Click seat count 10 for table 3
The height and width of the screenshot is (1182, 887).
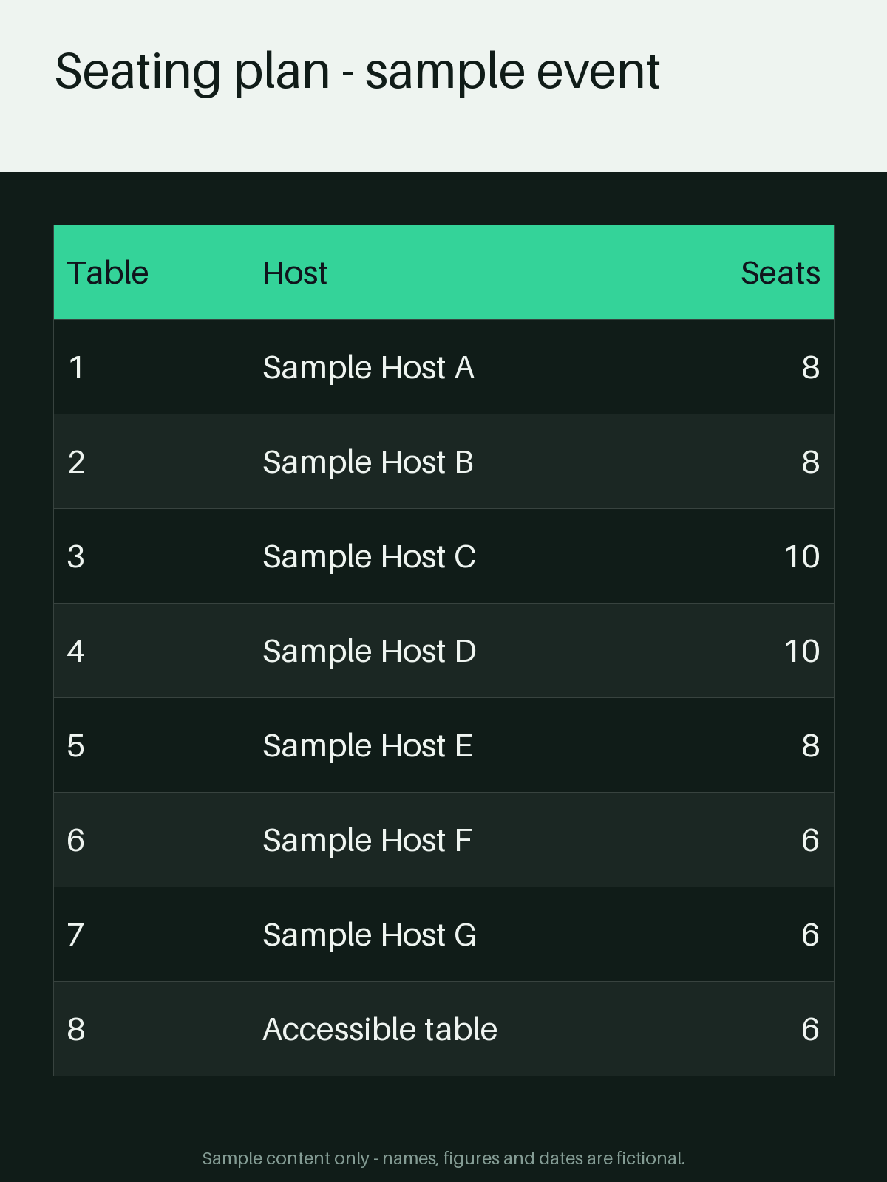[802, 556]
